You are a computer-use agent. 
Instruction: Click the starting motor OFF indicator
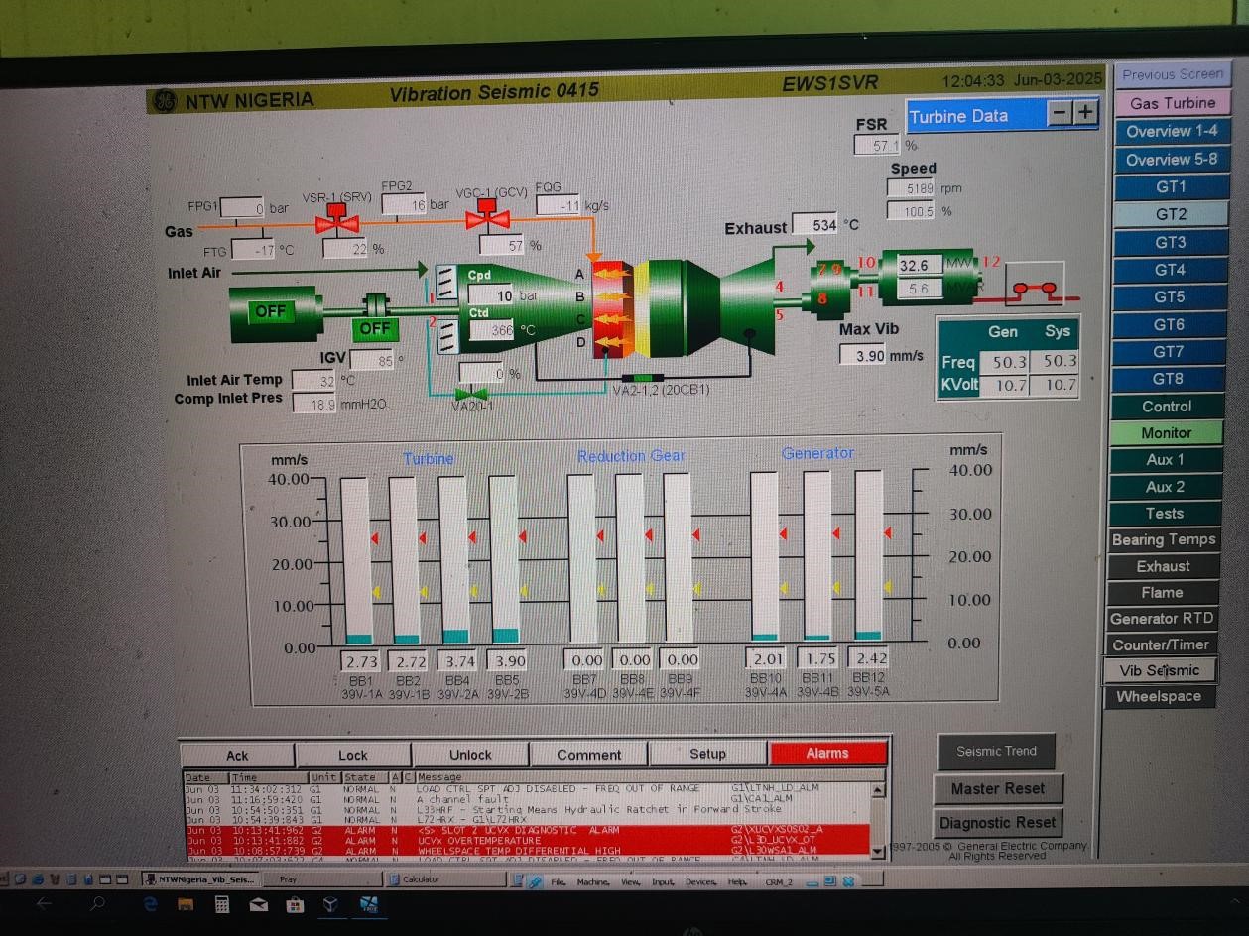coord(270,311)
